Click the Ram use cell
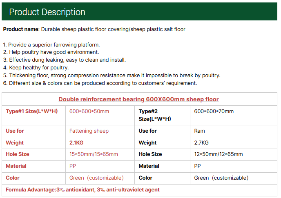This screenshot has width=281, height=198. [x=199, y=131]
